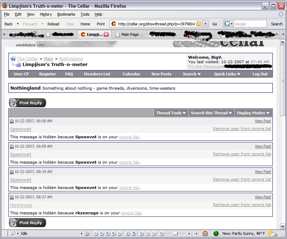Open the Tools menu
This screenshot has width=287, height=239.
(85, 14)
